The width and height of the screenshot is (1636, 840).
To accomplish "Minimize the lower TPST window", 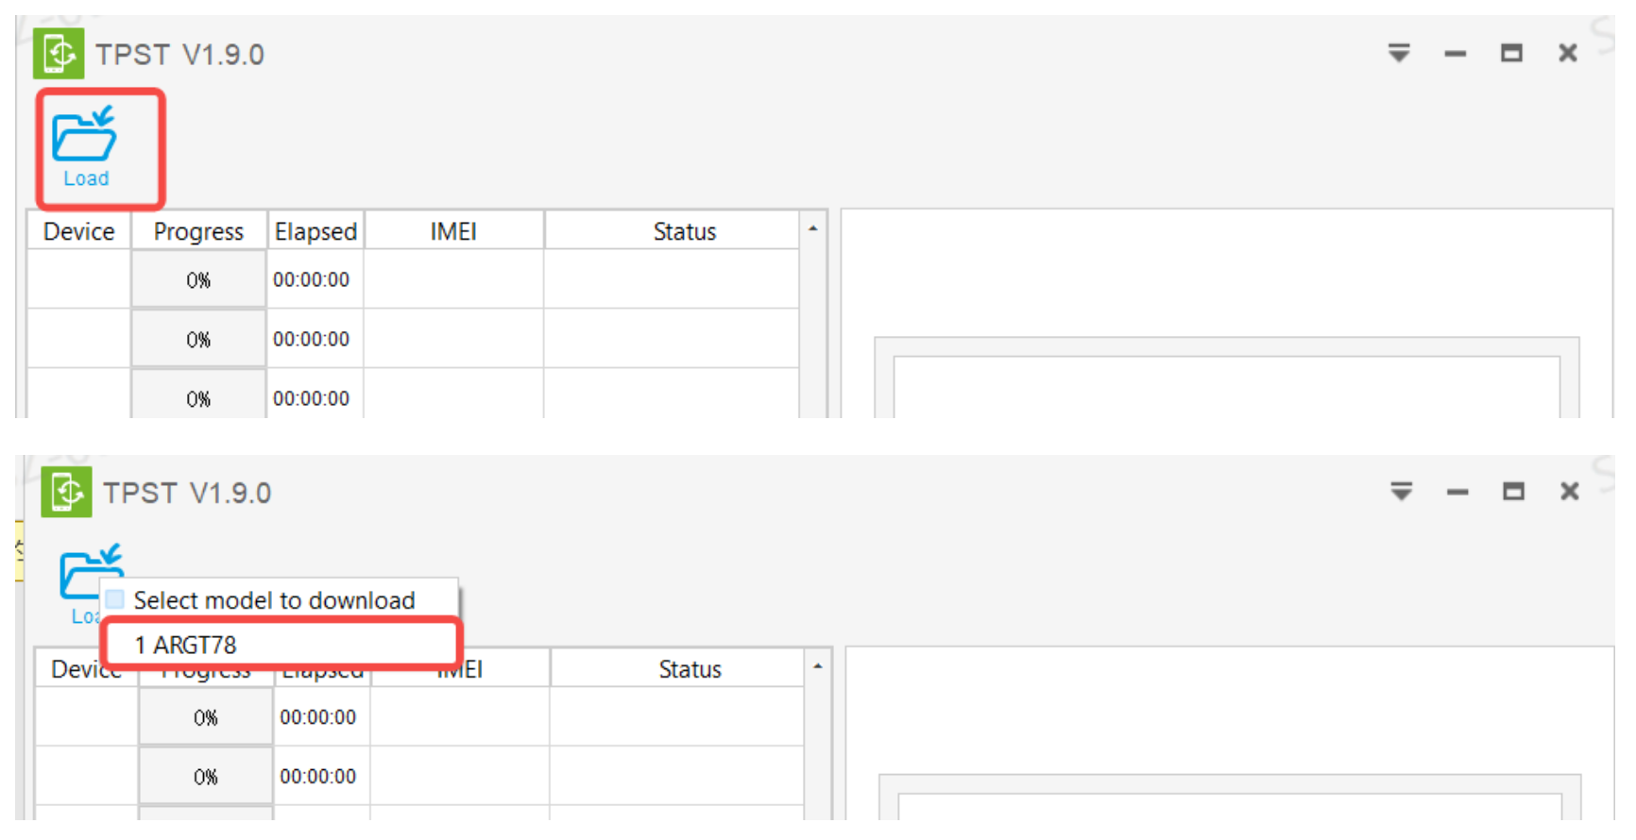I will 1457,492.
